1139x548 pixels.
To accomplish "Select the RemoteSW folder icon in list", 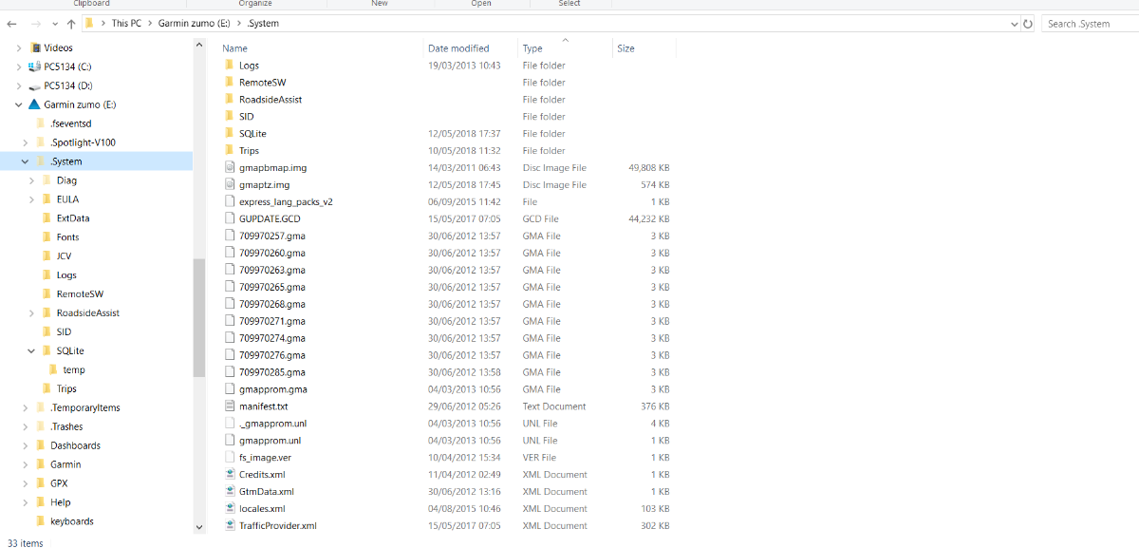I will click(229, 83).
